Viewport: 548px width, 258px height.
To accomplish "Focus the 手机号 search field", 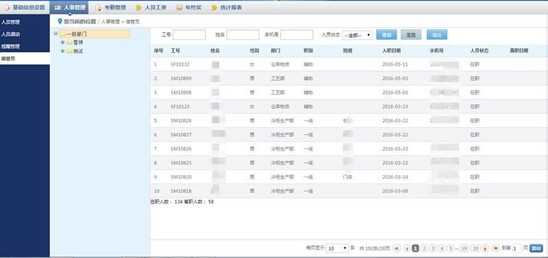I will click(297, 35).
